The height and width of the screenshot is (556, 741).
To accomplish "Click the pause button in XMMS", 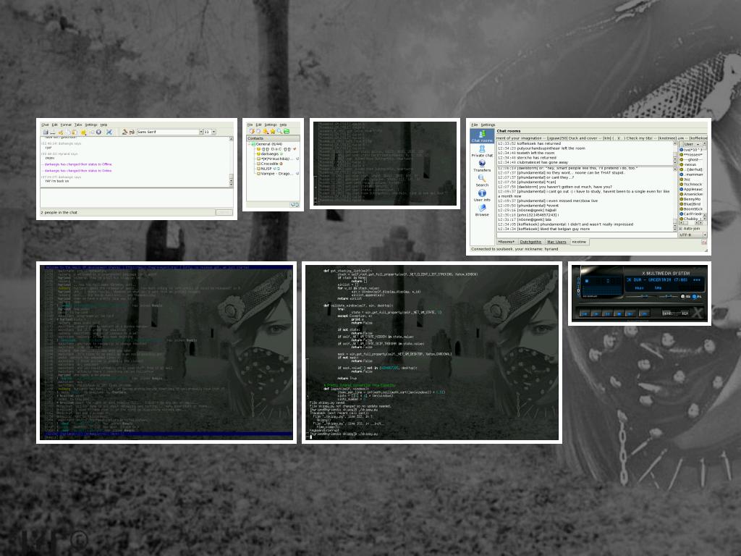I will (x=607, y=314).
